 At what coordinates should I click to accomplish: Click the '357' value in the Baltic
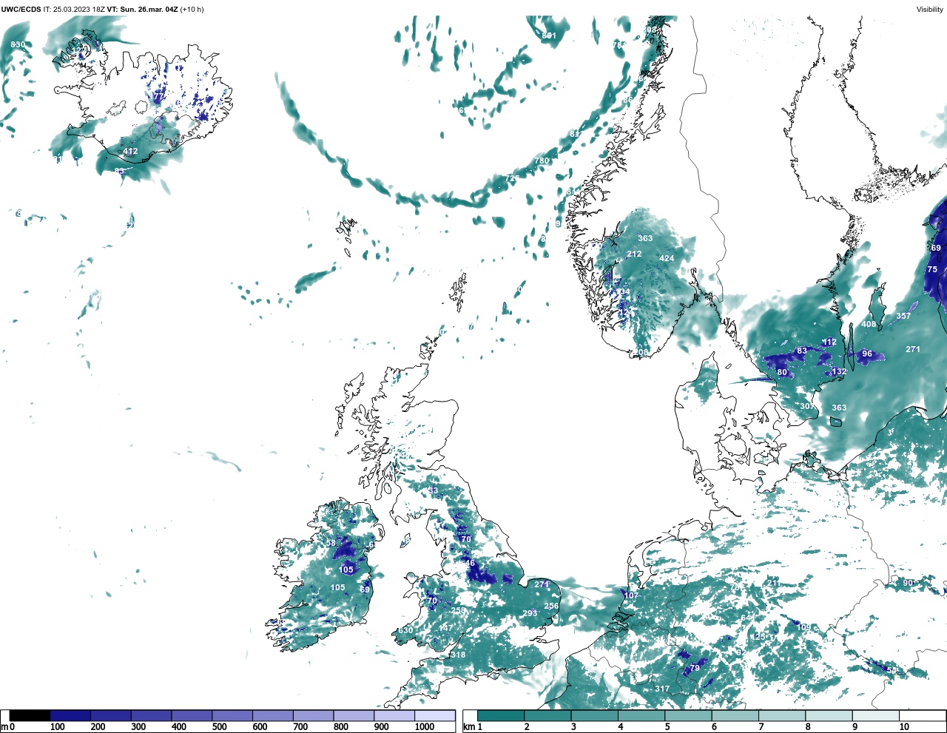click(903, 316)
